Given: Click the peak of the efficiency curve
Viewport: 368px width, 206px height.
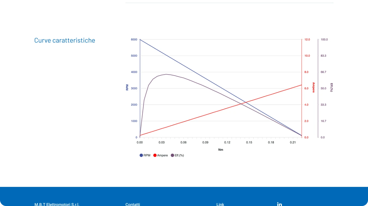Looking at the screenshot, I should coord(166,74).
